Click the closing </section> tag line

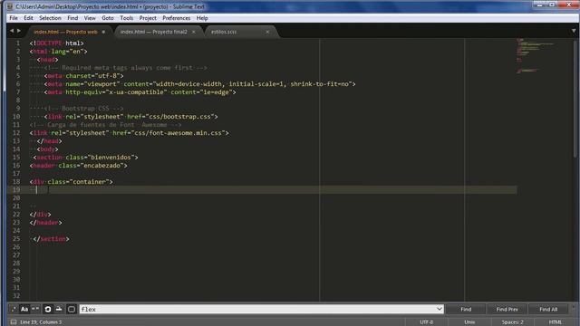point(51,239)
